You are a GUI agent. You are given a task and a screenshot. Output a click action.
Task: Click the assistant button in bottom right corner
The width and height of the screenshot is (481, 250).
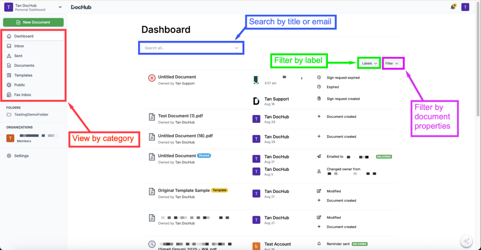[466, 241]
